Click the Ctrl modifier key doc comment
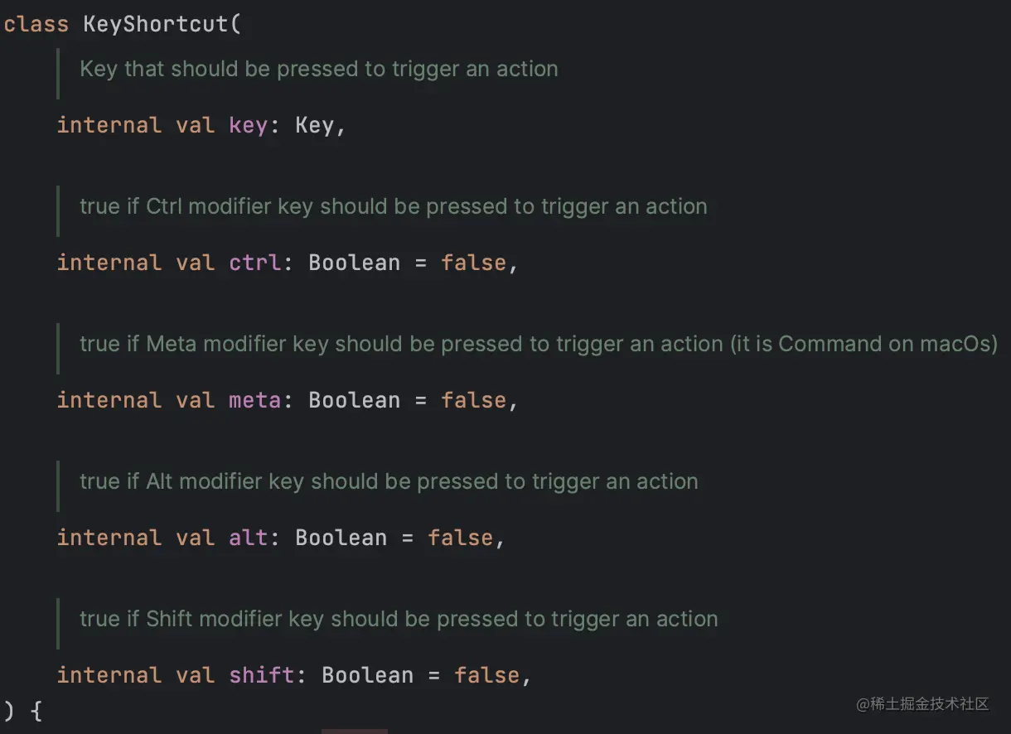This screenshot has height=734, width=1011. [394, 206]
